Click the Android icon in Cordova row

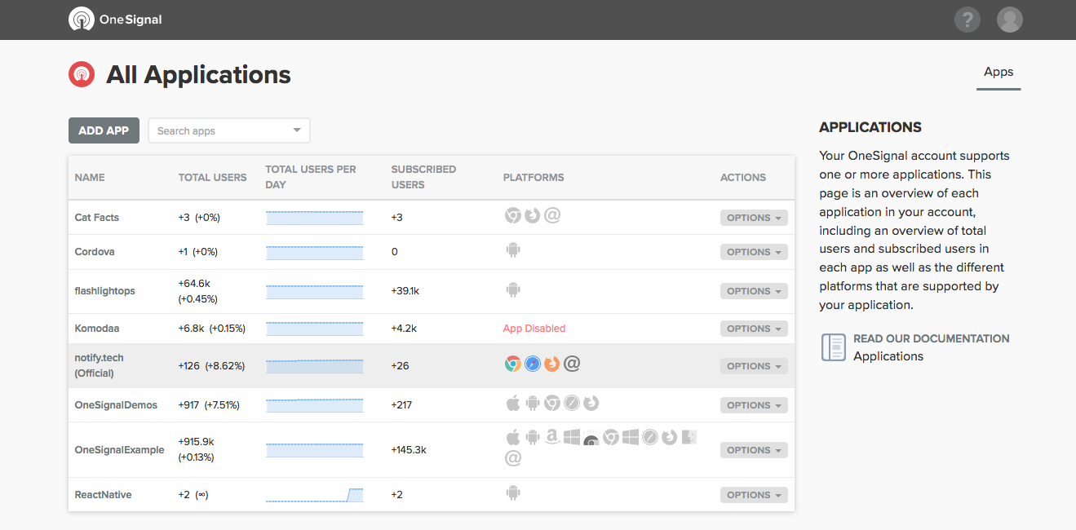512,250
